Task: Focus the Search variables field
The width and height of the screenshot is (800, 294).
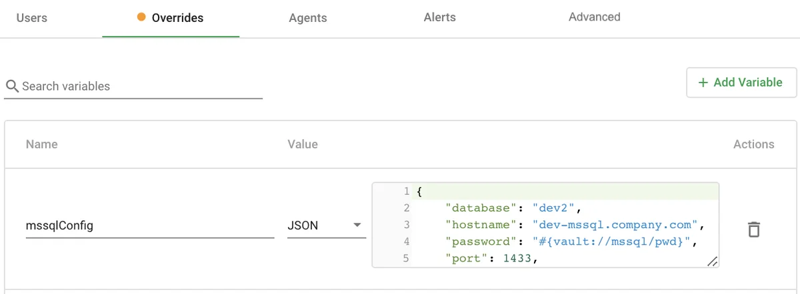Action: point(140,86)
